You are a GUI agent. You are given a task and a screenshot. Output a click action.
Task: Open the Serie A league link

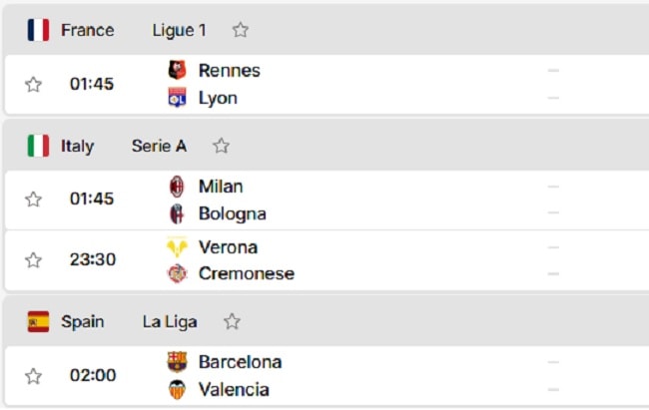pos(160,146)
